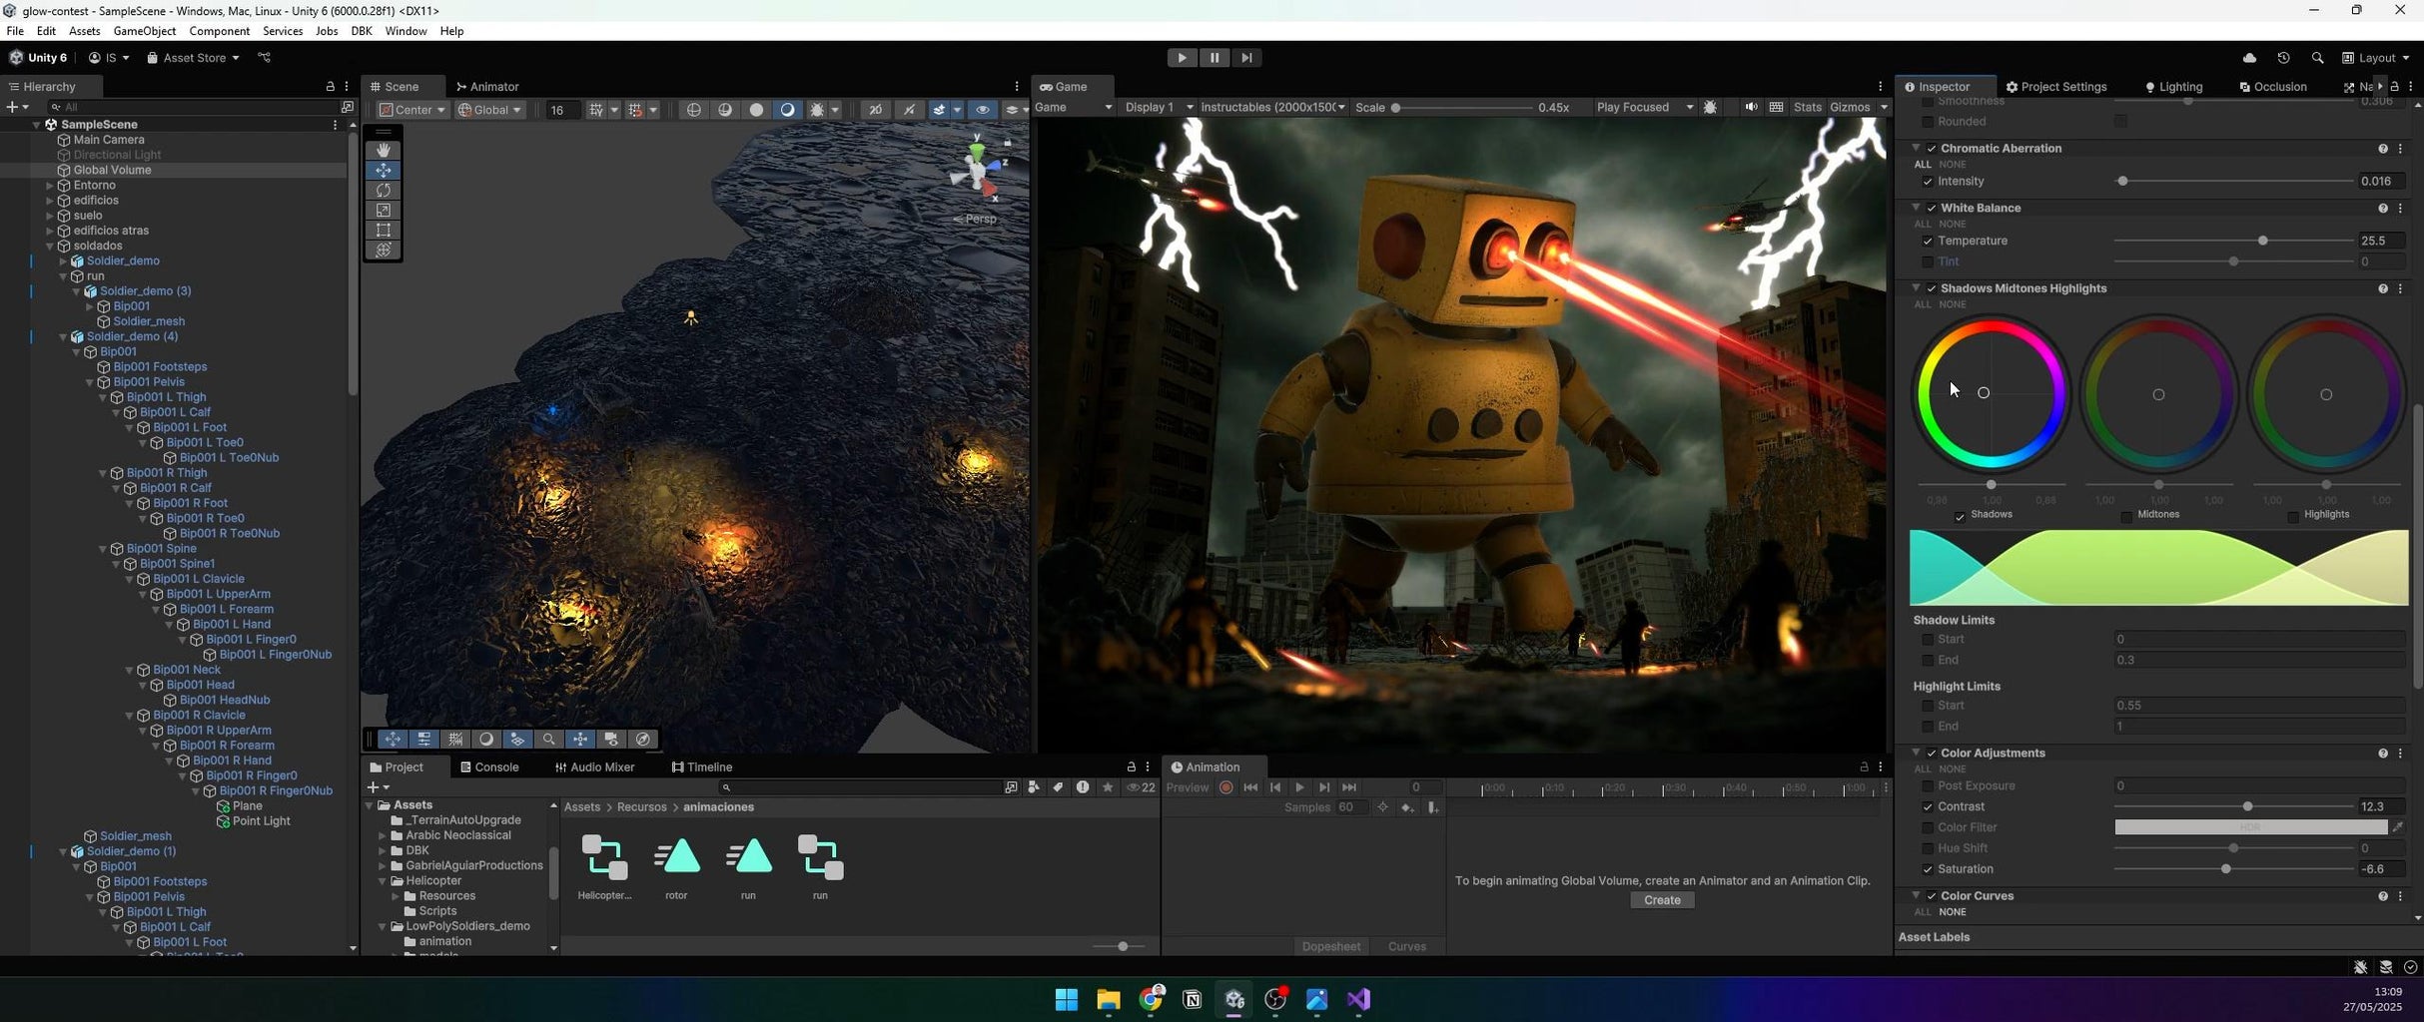This screenshot has width=2424, height=1022.
Task: Open the Window menu
Action: point(405,31)
